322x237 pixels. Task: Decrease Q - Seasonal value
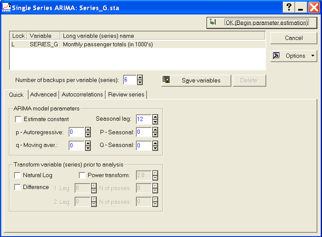pyautogui.click(x=155, y=148)
